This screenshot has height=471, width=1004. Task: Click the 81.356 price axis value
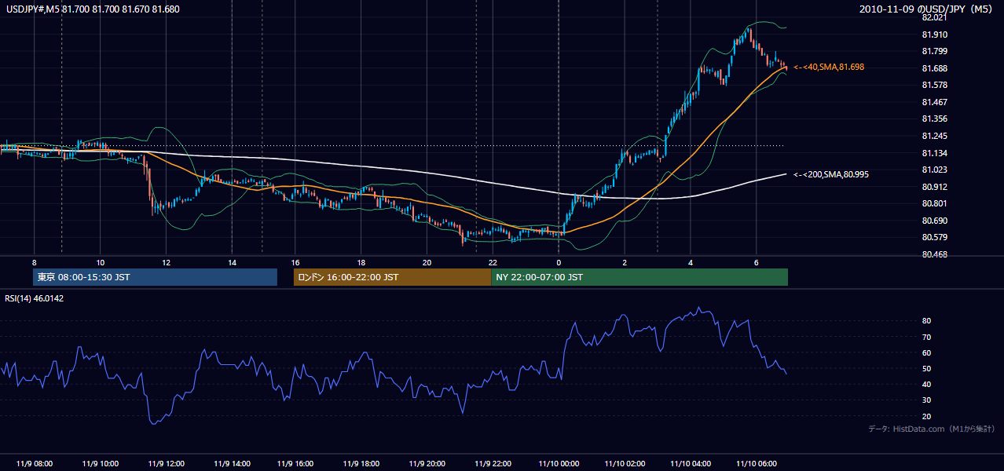tap(936, 119)
